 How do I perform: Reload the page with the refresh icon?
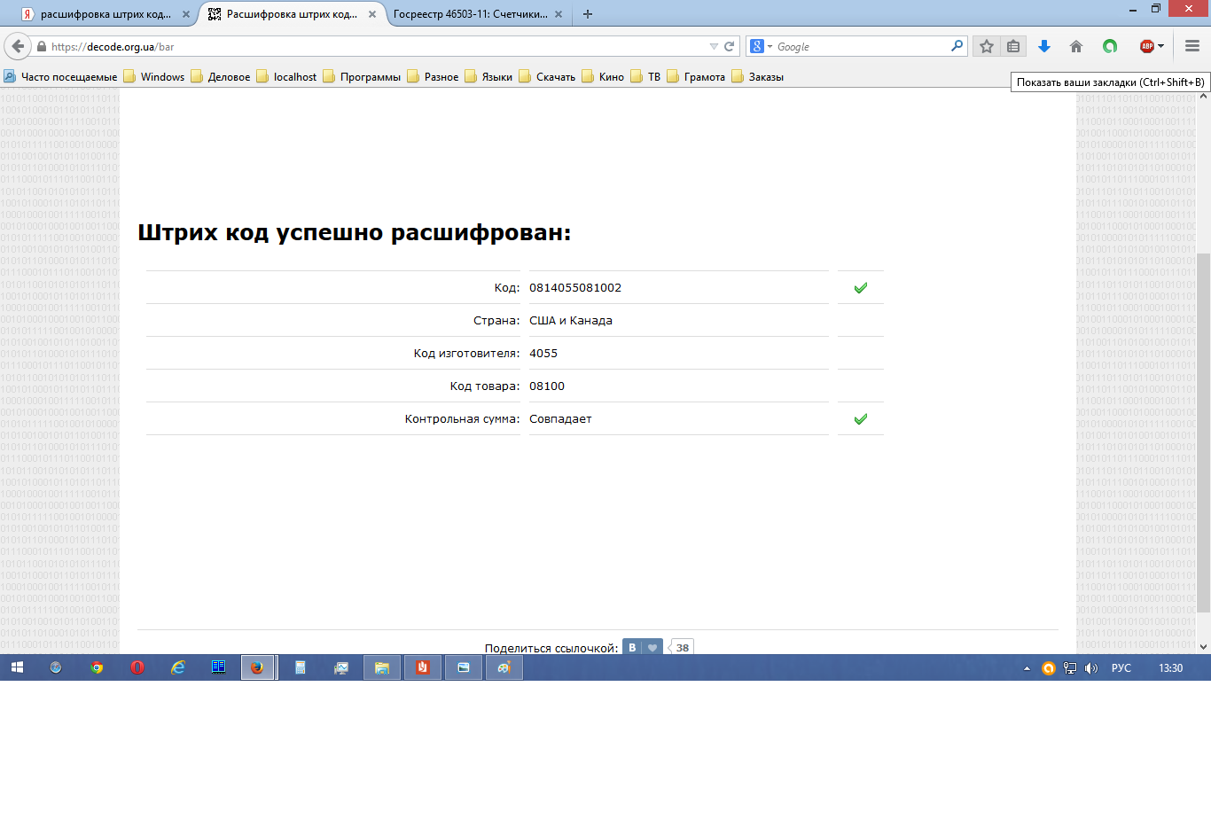tap(730, 46)
